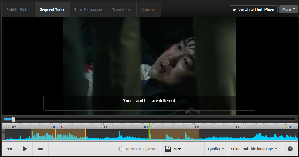Skip to the previous segment
This screenshot has height=157, width=299.
pos(9,149)
